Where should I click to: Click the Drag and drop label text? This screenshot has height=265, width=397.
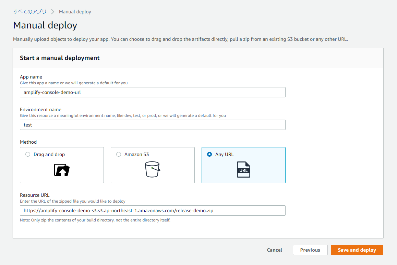49,154
